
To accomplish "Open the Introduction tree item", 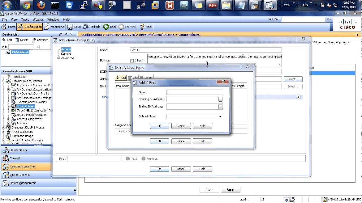I will (19, 77).
